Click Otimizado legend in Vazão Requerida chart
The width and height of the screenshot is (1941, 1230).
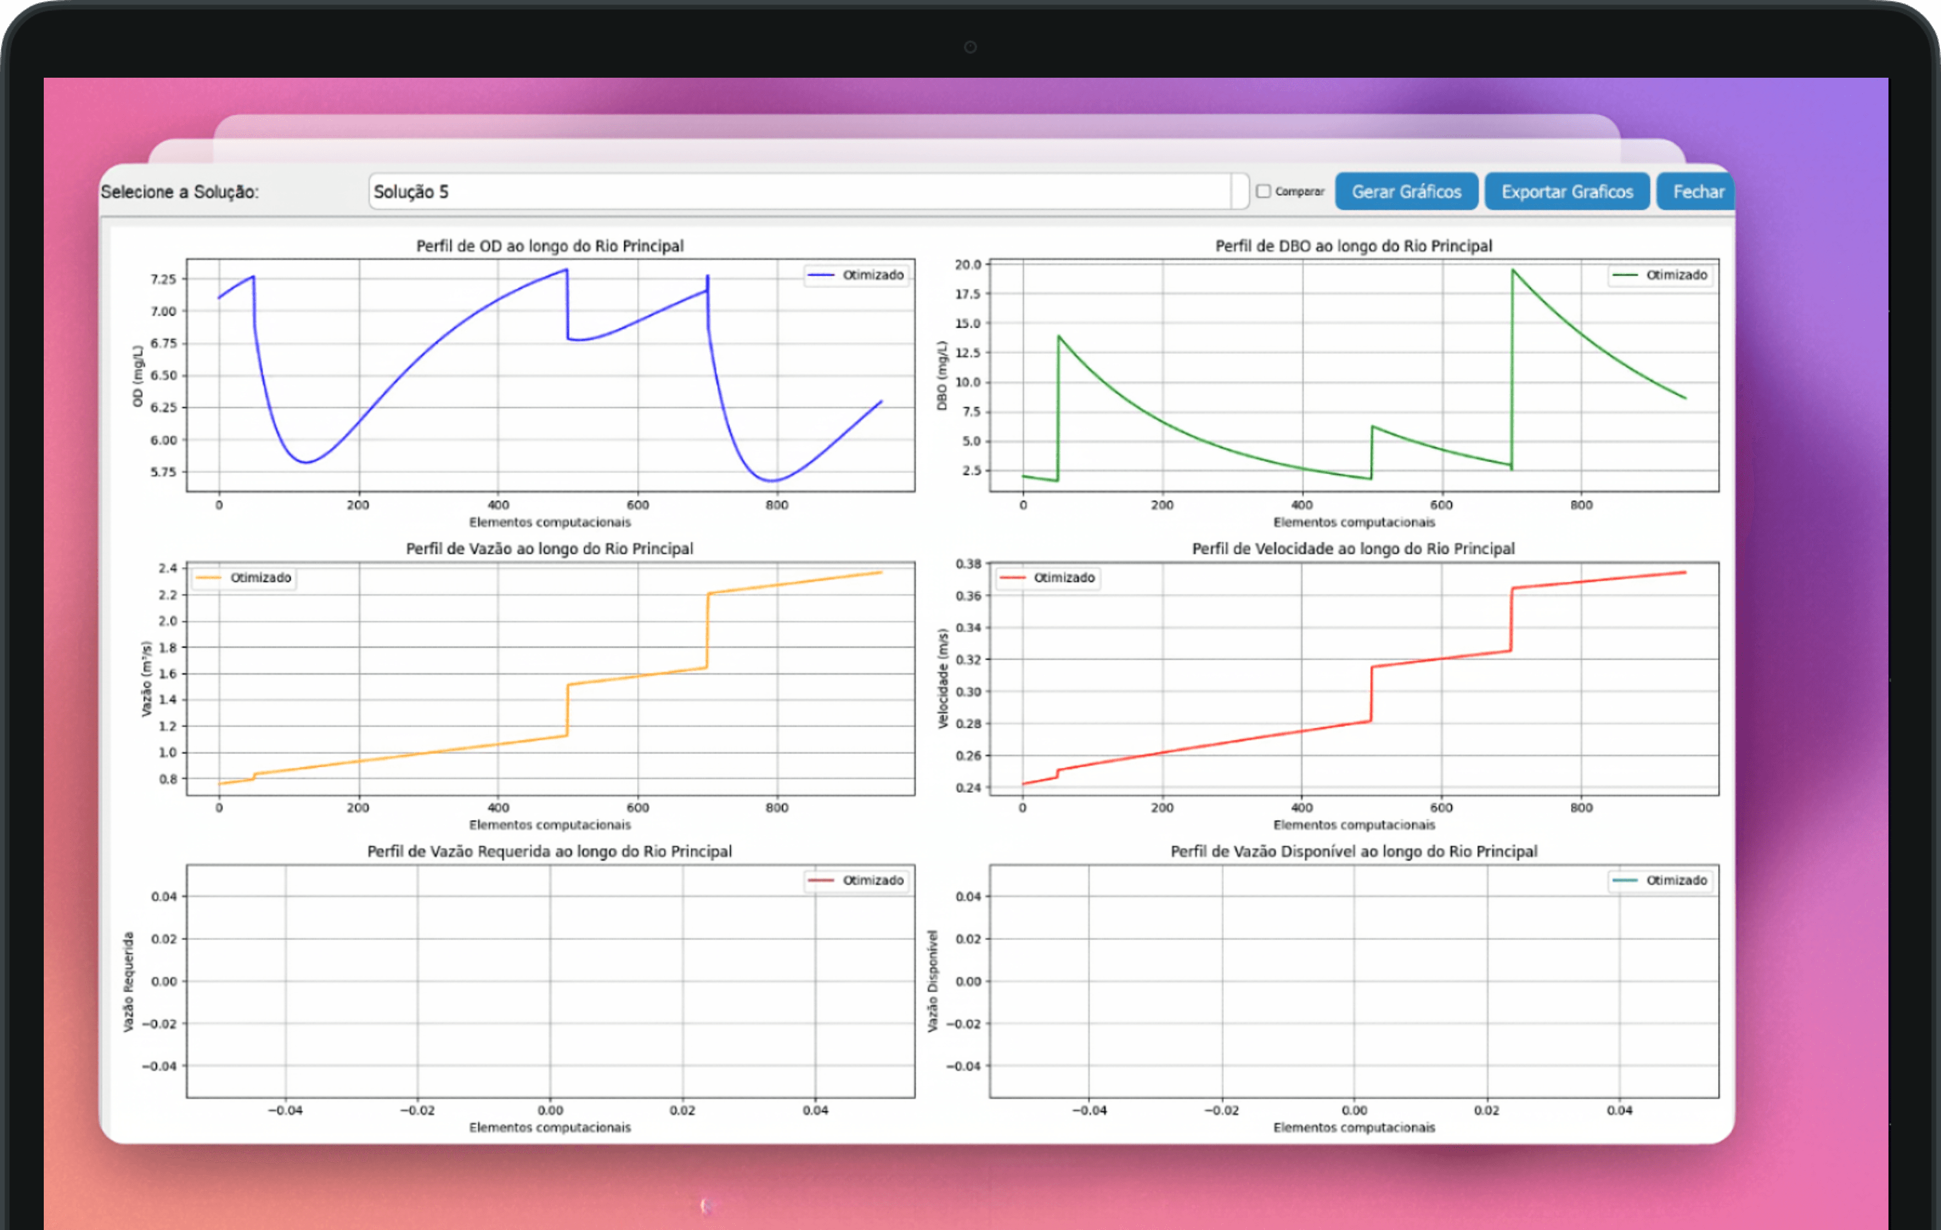tap(857, 880)
